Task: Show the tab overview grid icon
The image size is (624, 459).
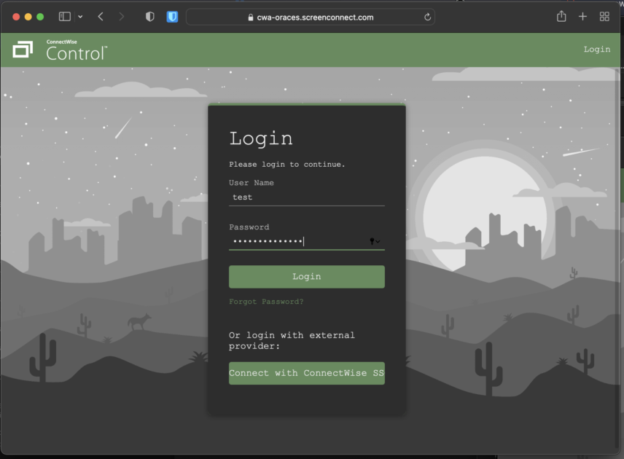Action: (604, 17)
